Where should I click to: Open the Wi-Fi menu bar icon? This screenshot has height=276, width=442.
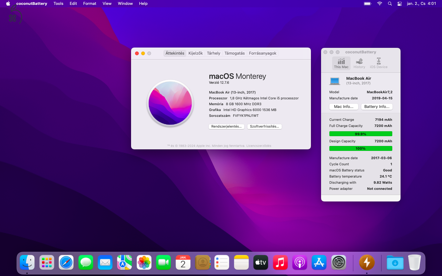(x=380, y=4)
